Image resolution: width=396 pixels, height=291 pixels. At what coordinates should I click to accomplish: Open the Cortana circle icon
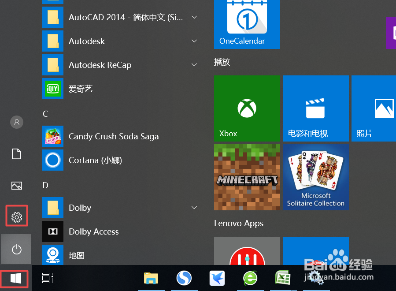tap(53, 160)
